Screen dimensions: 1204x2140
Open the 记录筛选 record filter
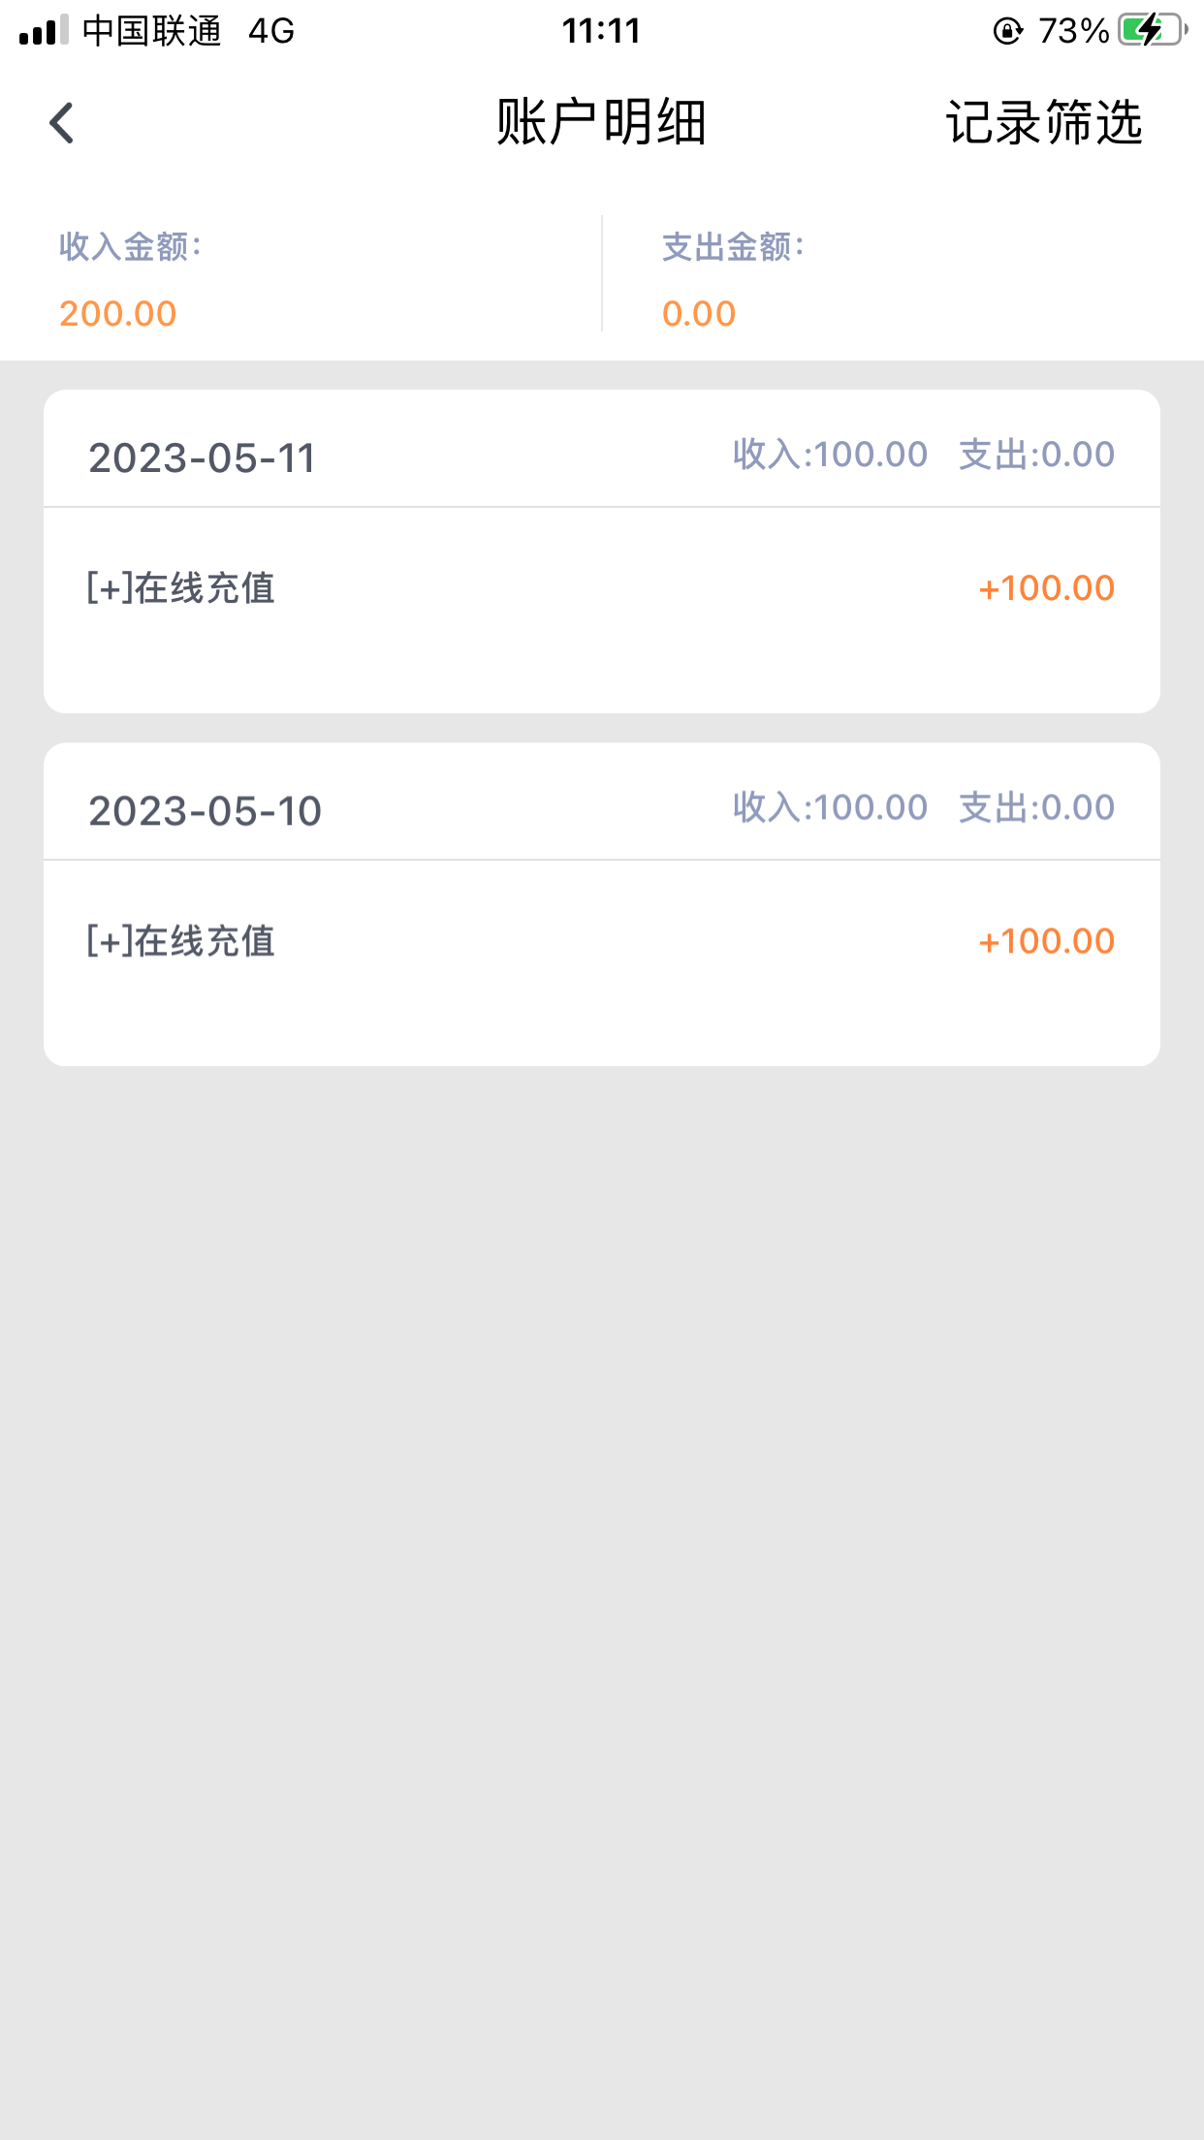[x=1044, y=123]
